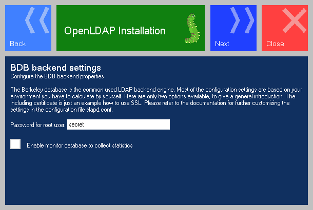Click the Enable monitor database label text
The height and width of the screenshot is (210, 313).
point(80,145)
